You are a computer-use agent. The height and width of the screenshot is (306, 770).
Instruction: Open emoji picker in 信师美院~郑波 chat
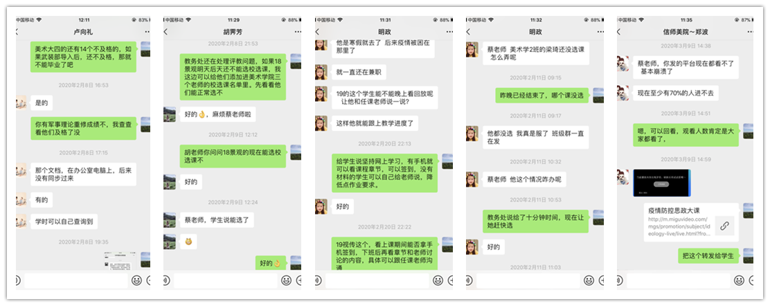tap(739, 280)
